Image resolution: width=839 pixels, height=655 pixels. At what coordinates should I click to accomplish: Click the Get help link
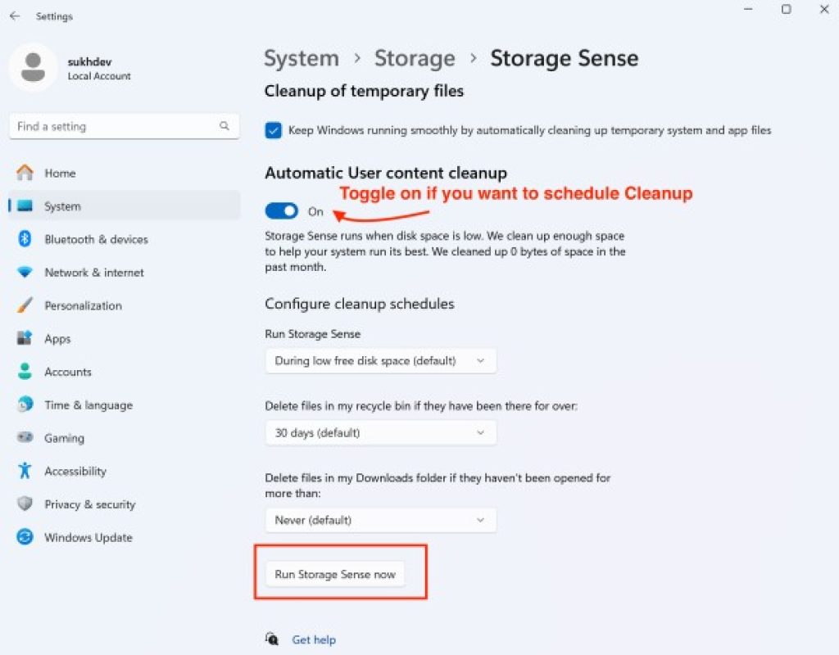pyautogui.click(x=314, y=639)
